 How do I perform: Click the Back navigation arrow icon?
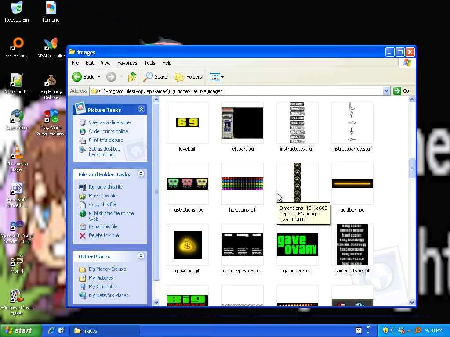coord(77,77)
